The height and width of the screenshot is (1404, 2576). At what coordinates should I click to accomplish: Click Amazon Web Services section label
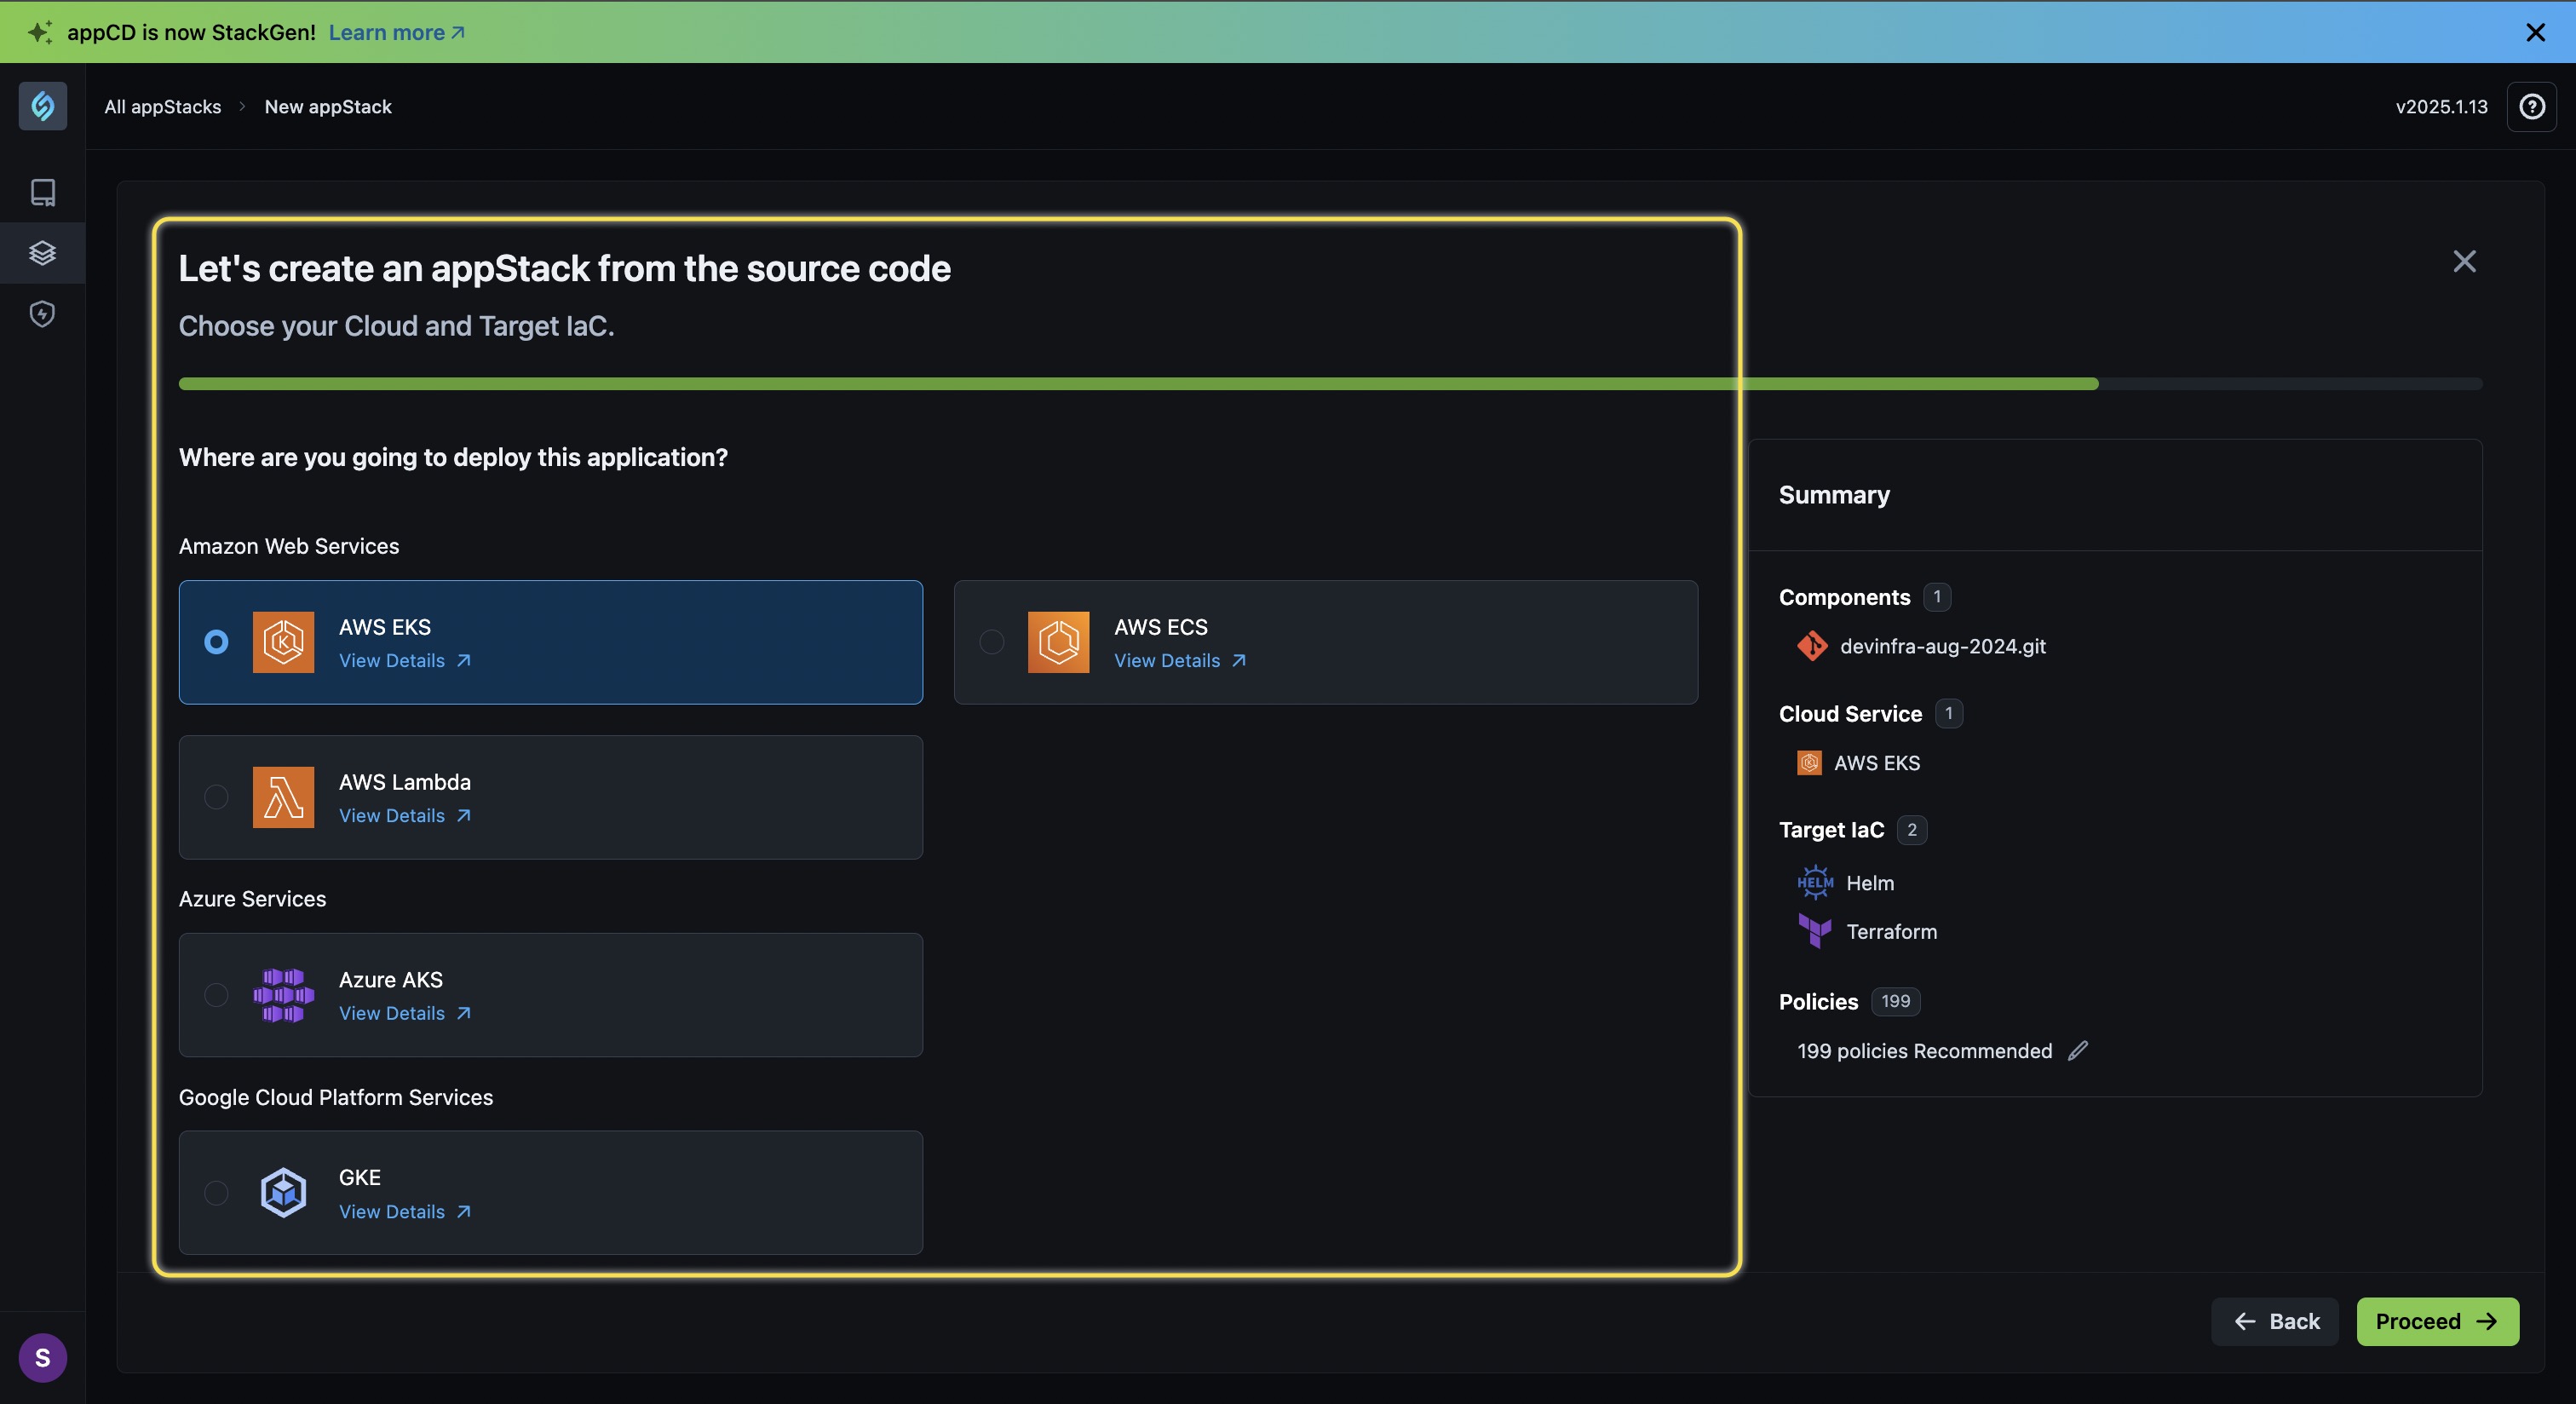(289, 546)
